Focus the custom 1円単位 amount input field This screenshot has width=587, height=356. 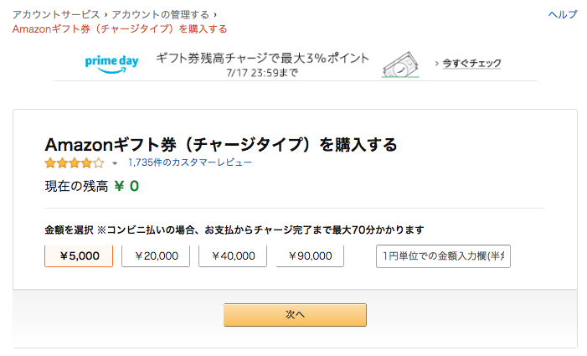(443, 256)
